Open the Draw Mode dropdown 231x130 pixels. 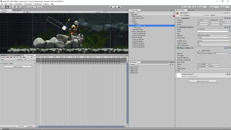tap(214, 38)
